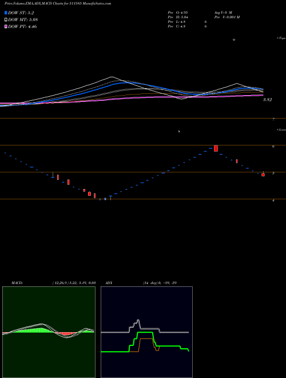Click the ADX panel title label

[108, 283]
